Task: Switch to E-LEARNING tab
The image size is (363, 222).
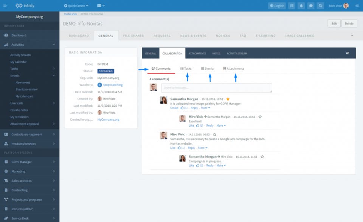Action: point(265,36)
